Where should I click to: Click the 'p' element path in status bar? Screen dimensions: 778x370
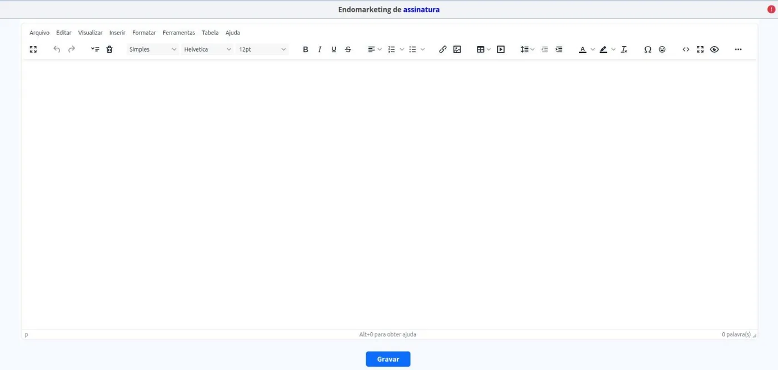coord(26,335)
